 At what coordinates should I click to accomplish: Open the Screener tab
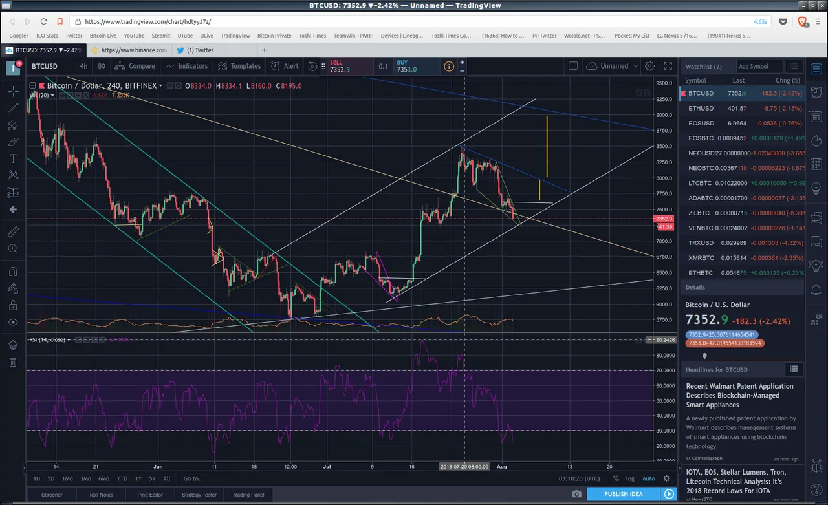tap(52, 495)
